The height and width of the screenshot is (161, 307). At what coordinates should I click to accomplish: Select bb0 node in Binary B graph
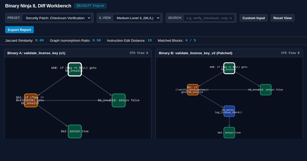coord(229,68)
